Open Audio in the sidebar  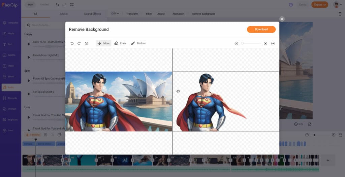pos(11,87)
